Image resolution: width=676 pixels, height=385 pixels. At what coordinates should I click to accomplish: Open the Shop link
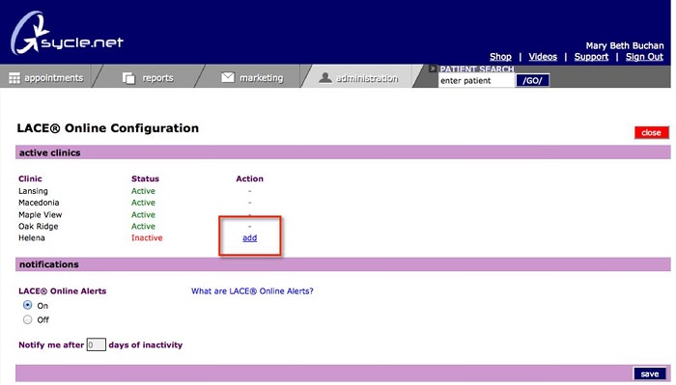[500, 56]
